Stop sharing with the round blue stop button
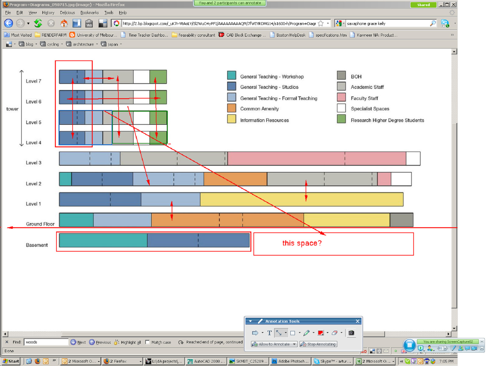The width and height of the screenshot is (488, 366). pyautogui.click(x=410, y=345)
